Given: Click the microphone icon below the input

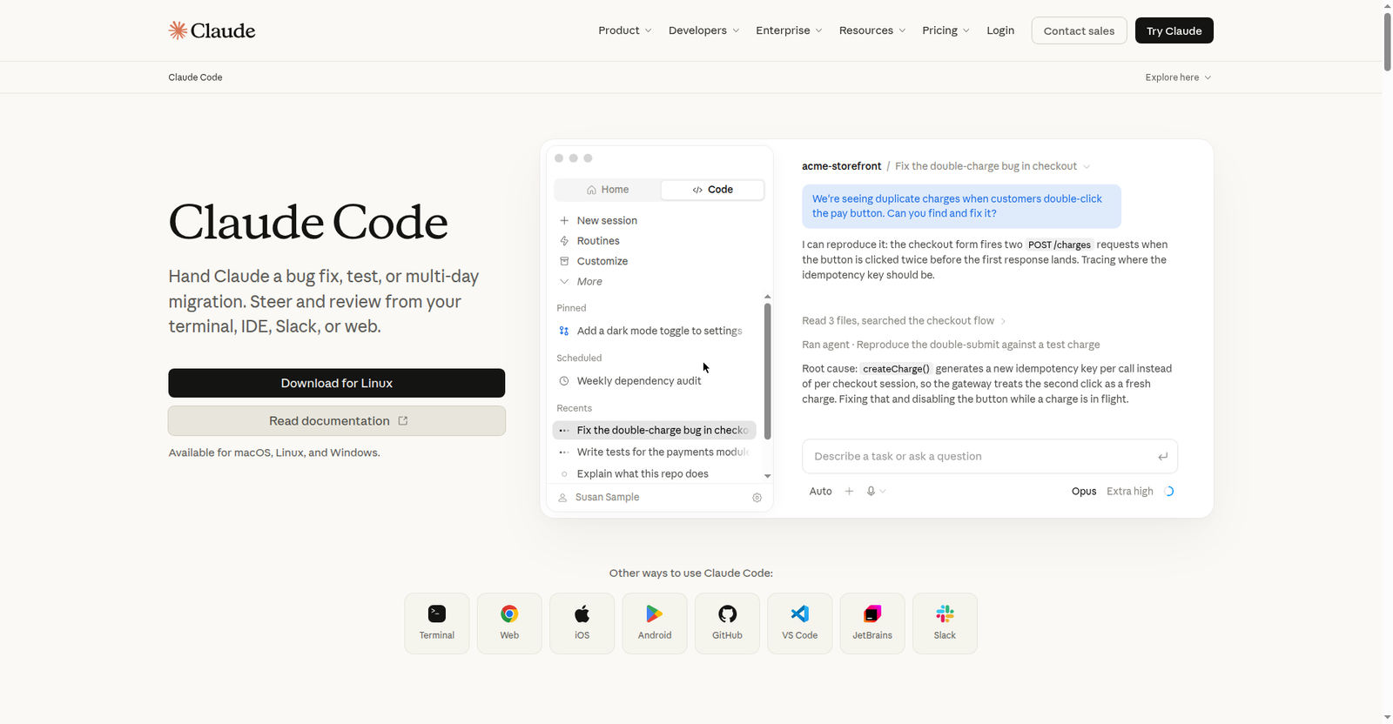Looking at the screenshot, I should tap(871, 491).
